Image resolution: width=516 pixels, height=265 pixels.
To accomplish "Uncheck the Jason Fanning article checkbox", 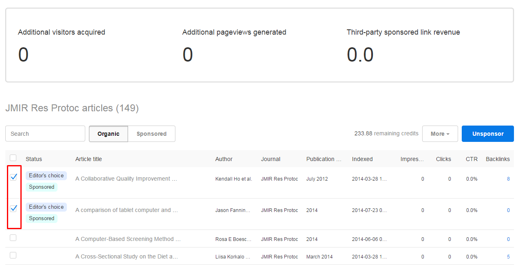I will tap(13, 208).
